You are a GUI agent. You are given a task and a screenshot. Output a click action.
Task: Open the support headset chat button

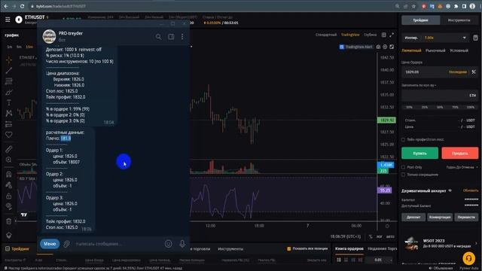468,258
